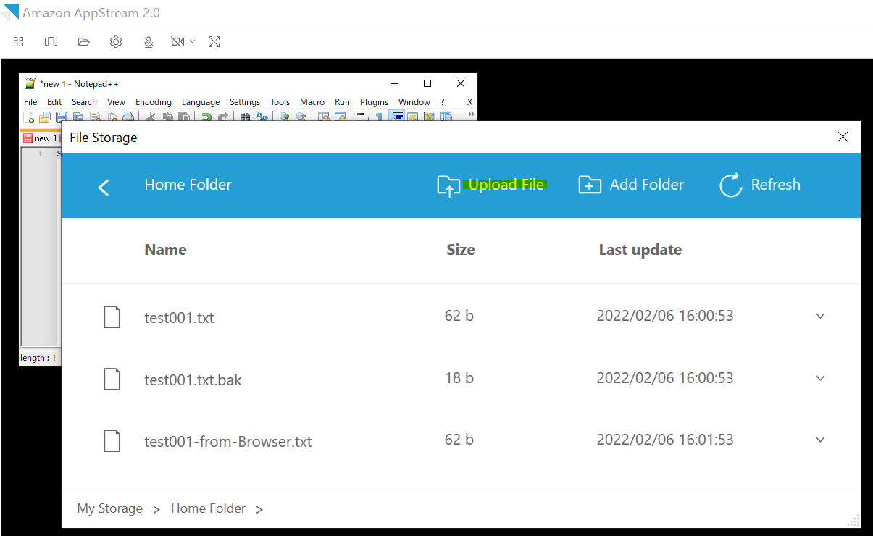The width and height of the screenshot is (873, 536).
Task: Click the Amazon AppStream 2.0 logo
Action: tap(12, 12)
